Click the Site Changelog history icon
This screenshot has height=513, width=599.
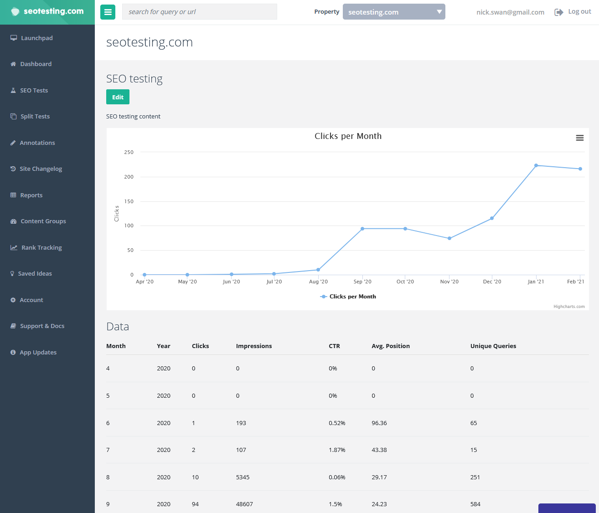(x=13, y=169)
